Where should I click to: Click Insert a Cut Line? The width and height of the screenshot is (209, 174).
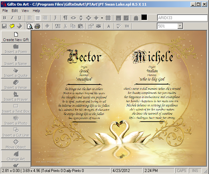point(16,132)
